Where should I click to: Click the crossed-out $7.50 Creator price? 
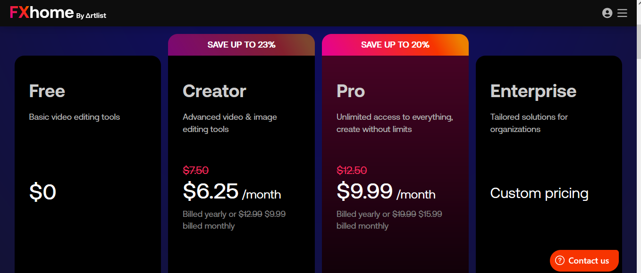tap(195, 171)
